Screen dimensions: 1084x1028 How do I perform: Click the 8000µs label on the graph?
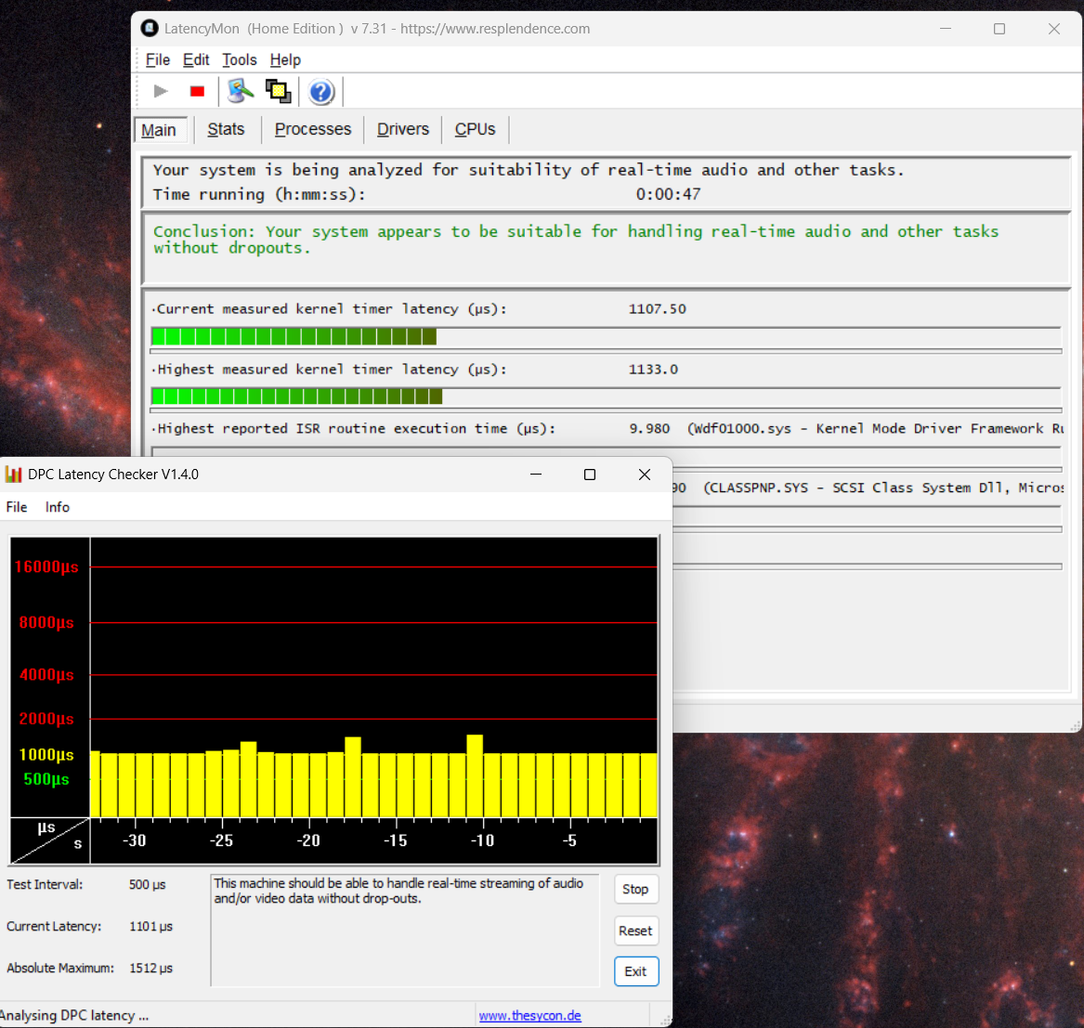click(46, 622)
